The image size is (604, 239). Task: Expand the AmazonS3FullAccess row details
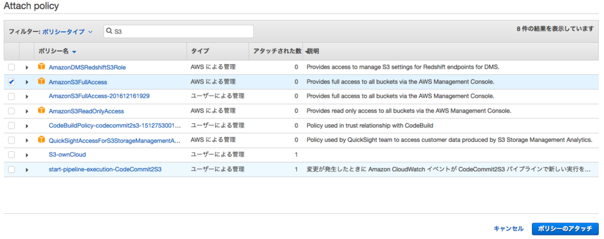(x=27, y=82)
